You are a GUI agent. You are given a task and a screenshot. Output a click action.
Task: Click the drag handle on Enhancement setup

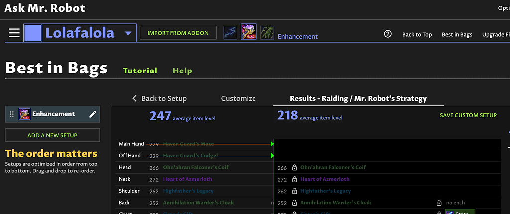point(12,114)
